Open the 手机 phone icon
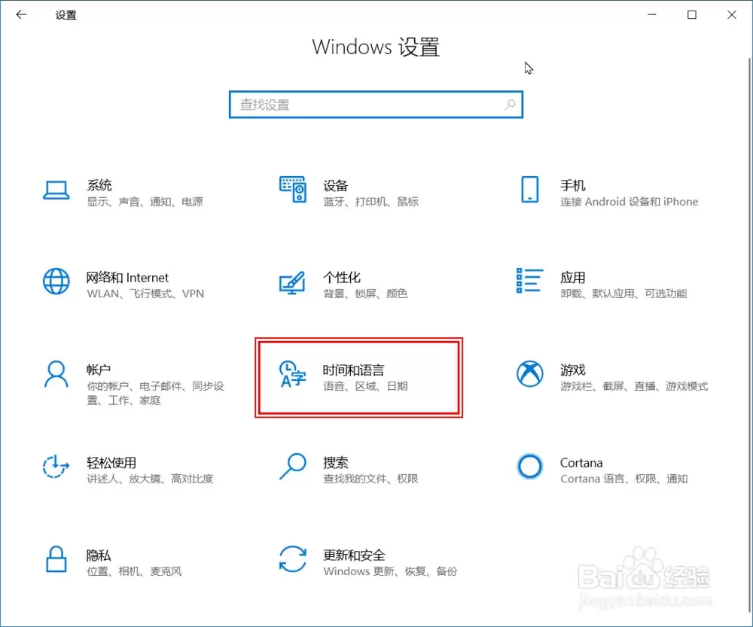Viewport: 753px width, 627px height. point(529,189)
